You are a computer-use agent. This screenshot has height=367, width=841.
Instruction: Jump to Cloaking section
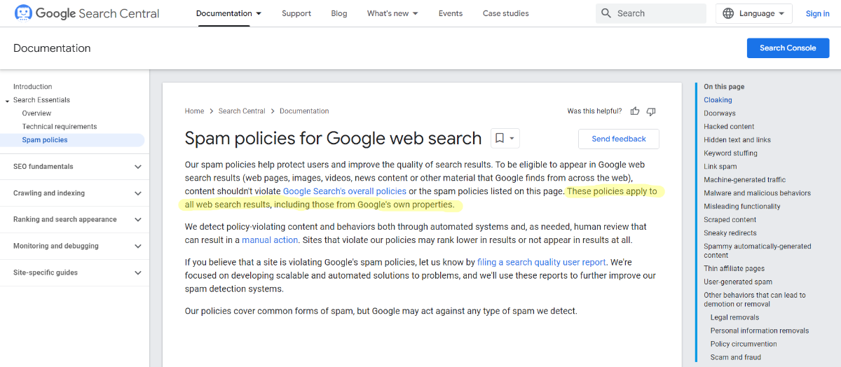pos(718,100)
